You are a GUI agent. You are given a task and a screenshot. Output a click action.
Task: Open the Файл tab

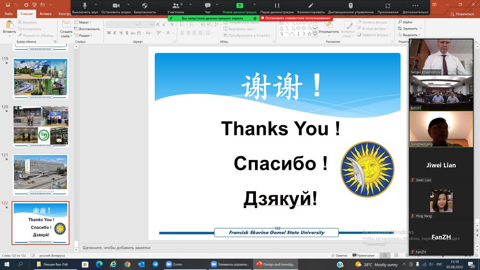[x=8, y=14]
